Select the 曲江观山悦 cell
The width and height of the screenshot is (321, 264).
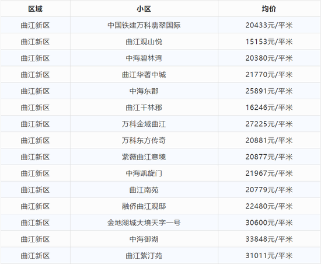[144, 42]
